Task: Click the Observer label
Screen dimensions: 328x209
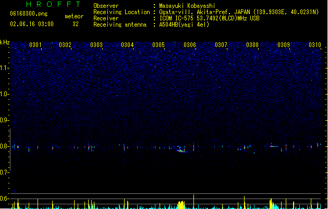Action: (106, 6)
